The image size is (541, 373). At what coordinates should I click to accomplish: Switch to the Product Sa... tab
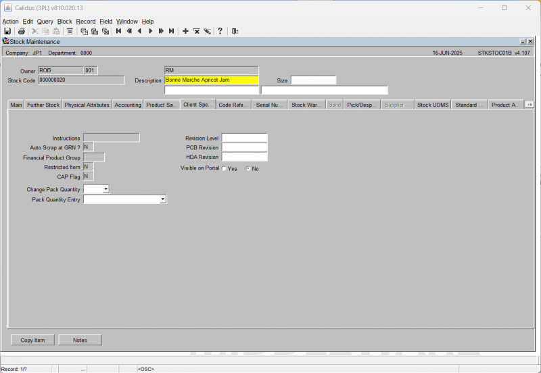(x=162, y=105)
